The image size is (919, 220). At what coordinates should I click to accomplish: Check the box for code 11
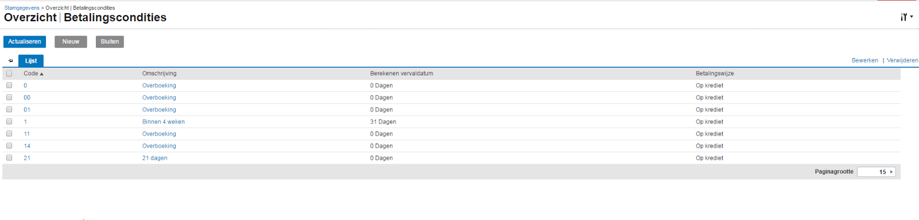[9, 133]
